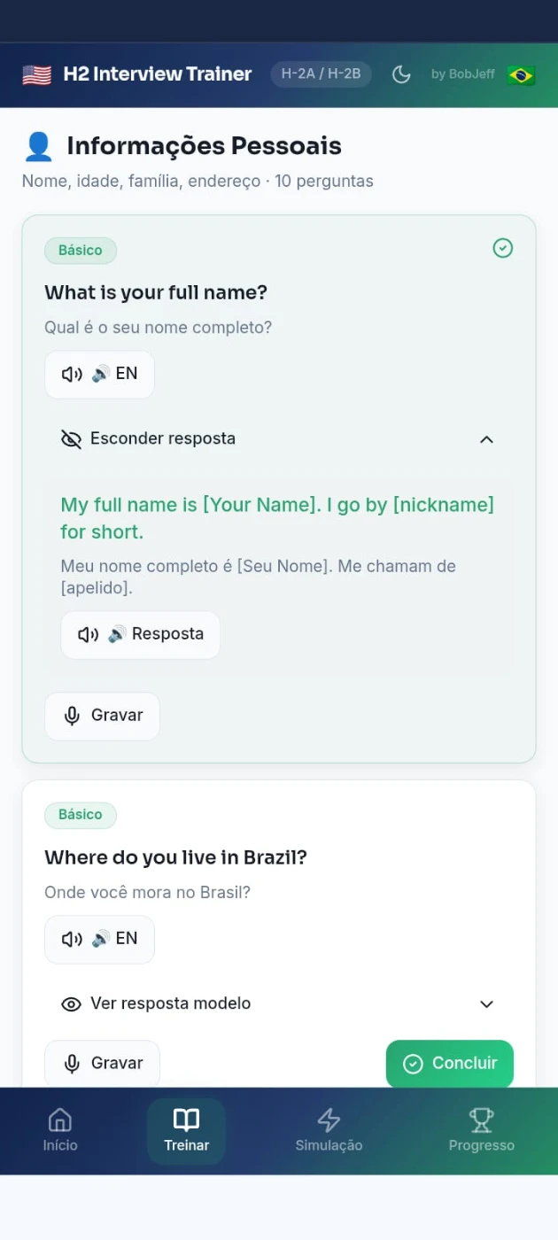Screen dimensions: 558x1240
Task: Open the Simulação lightning tab
Action: 329,1130
